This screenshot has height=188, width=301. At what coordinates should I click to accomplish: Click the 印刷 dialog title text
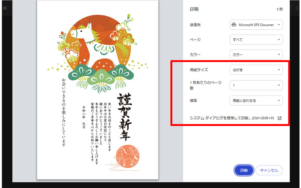(194, 9)
